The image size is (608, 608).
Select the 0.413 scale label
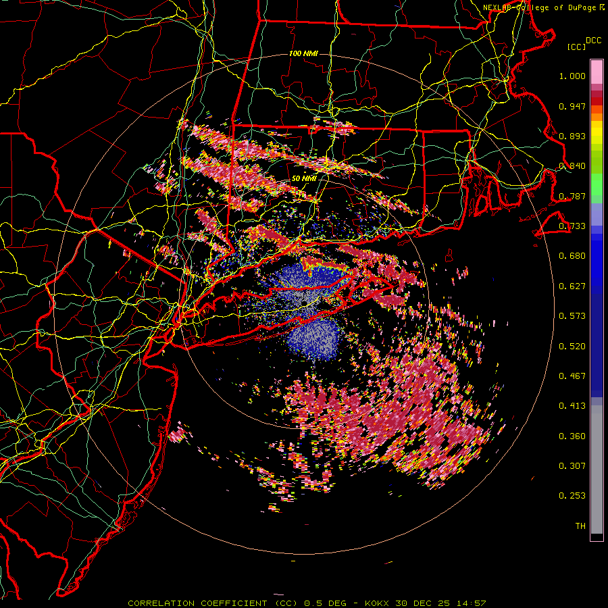click(x=572, y=406)
